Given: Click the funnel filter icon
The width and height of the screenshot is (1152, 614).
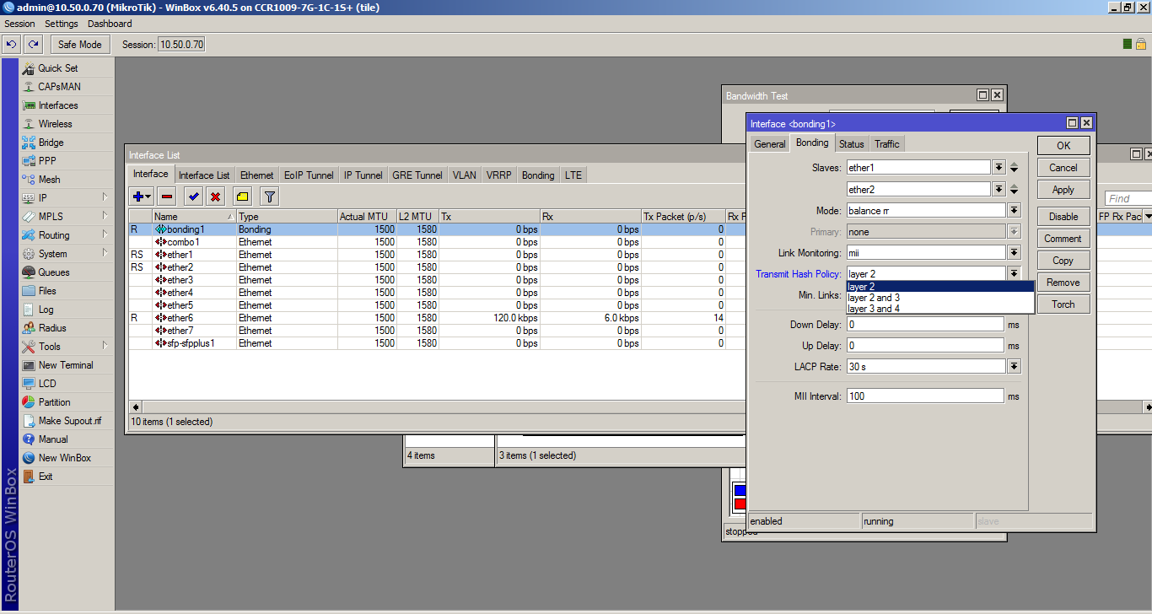Looking at the screenshot, I should (269, 197).
